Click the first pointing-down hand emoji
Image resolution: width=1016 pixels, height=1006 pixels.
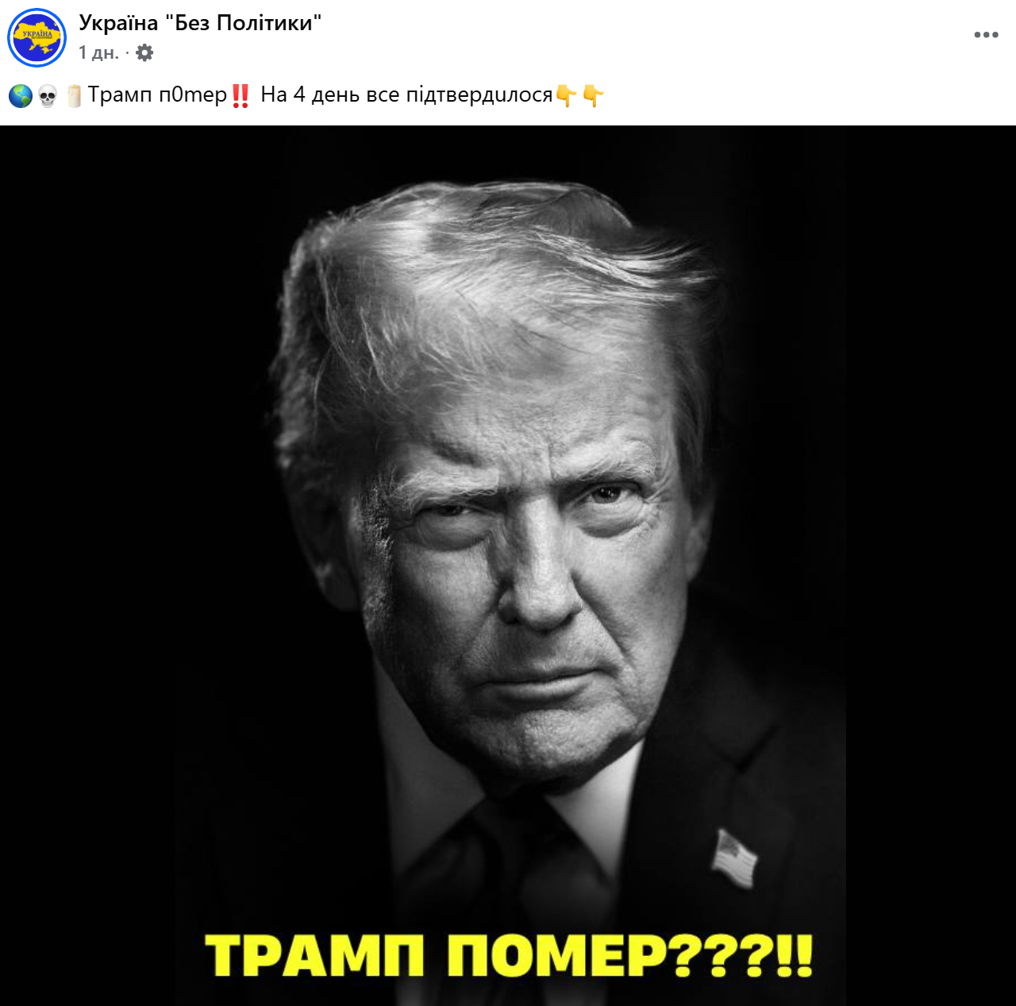567,96
